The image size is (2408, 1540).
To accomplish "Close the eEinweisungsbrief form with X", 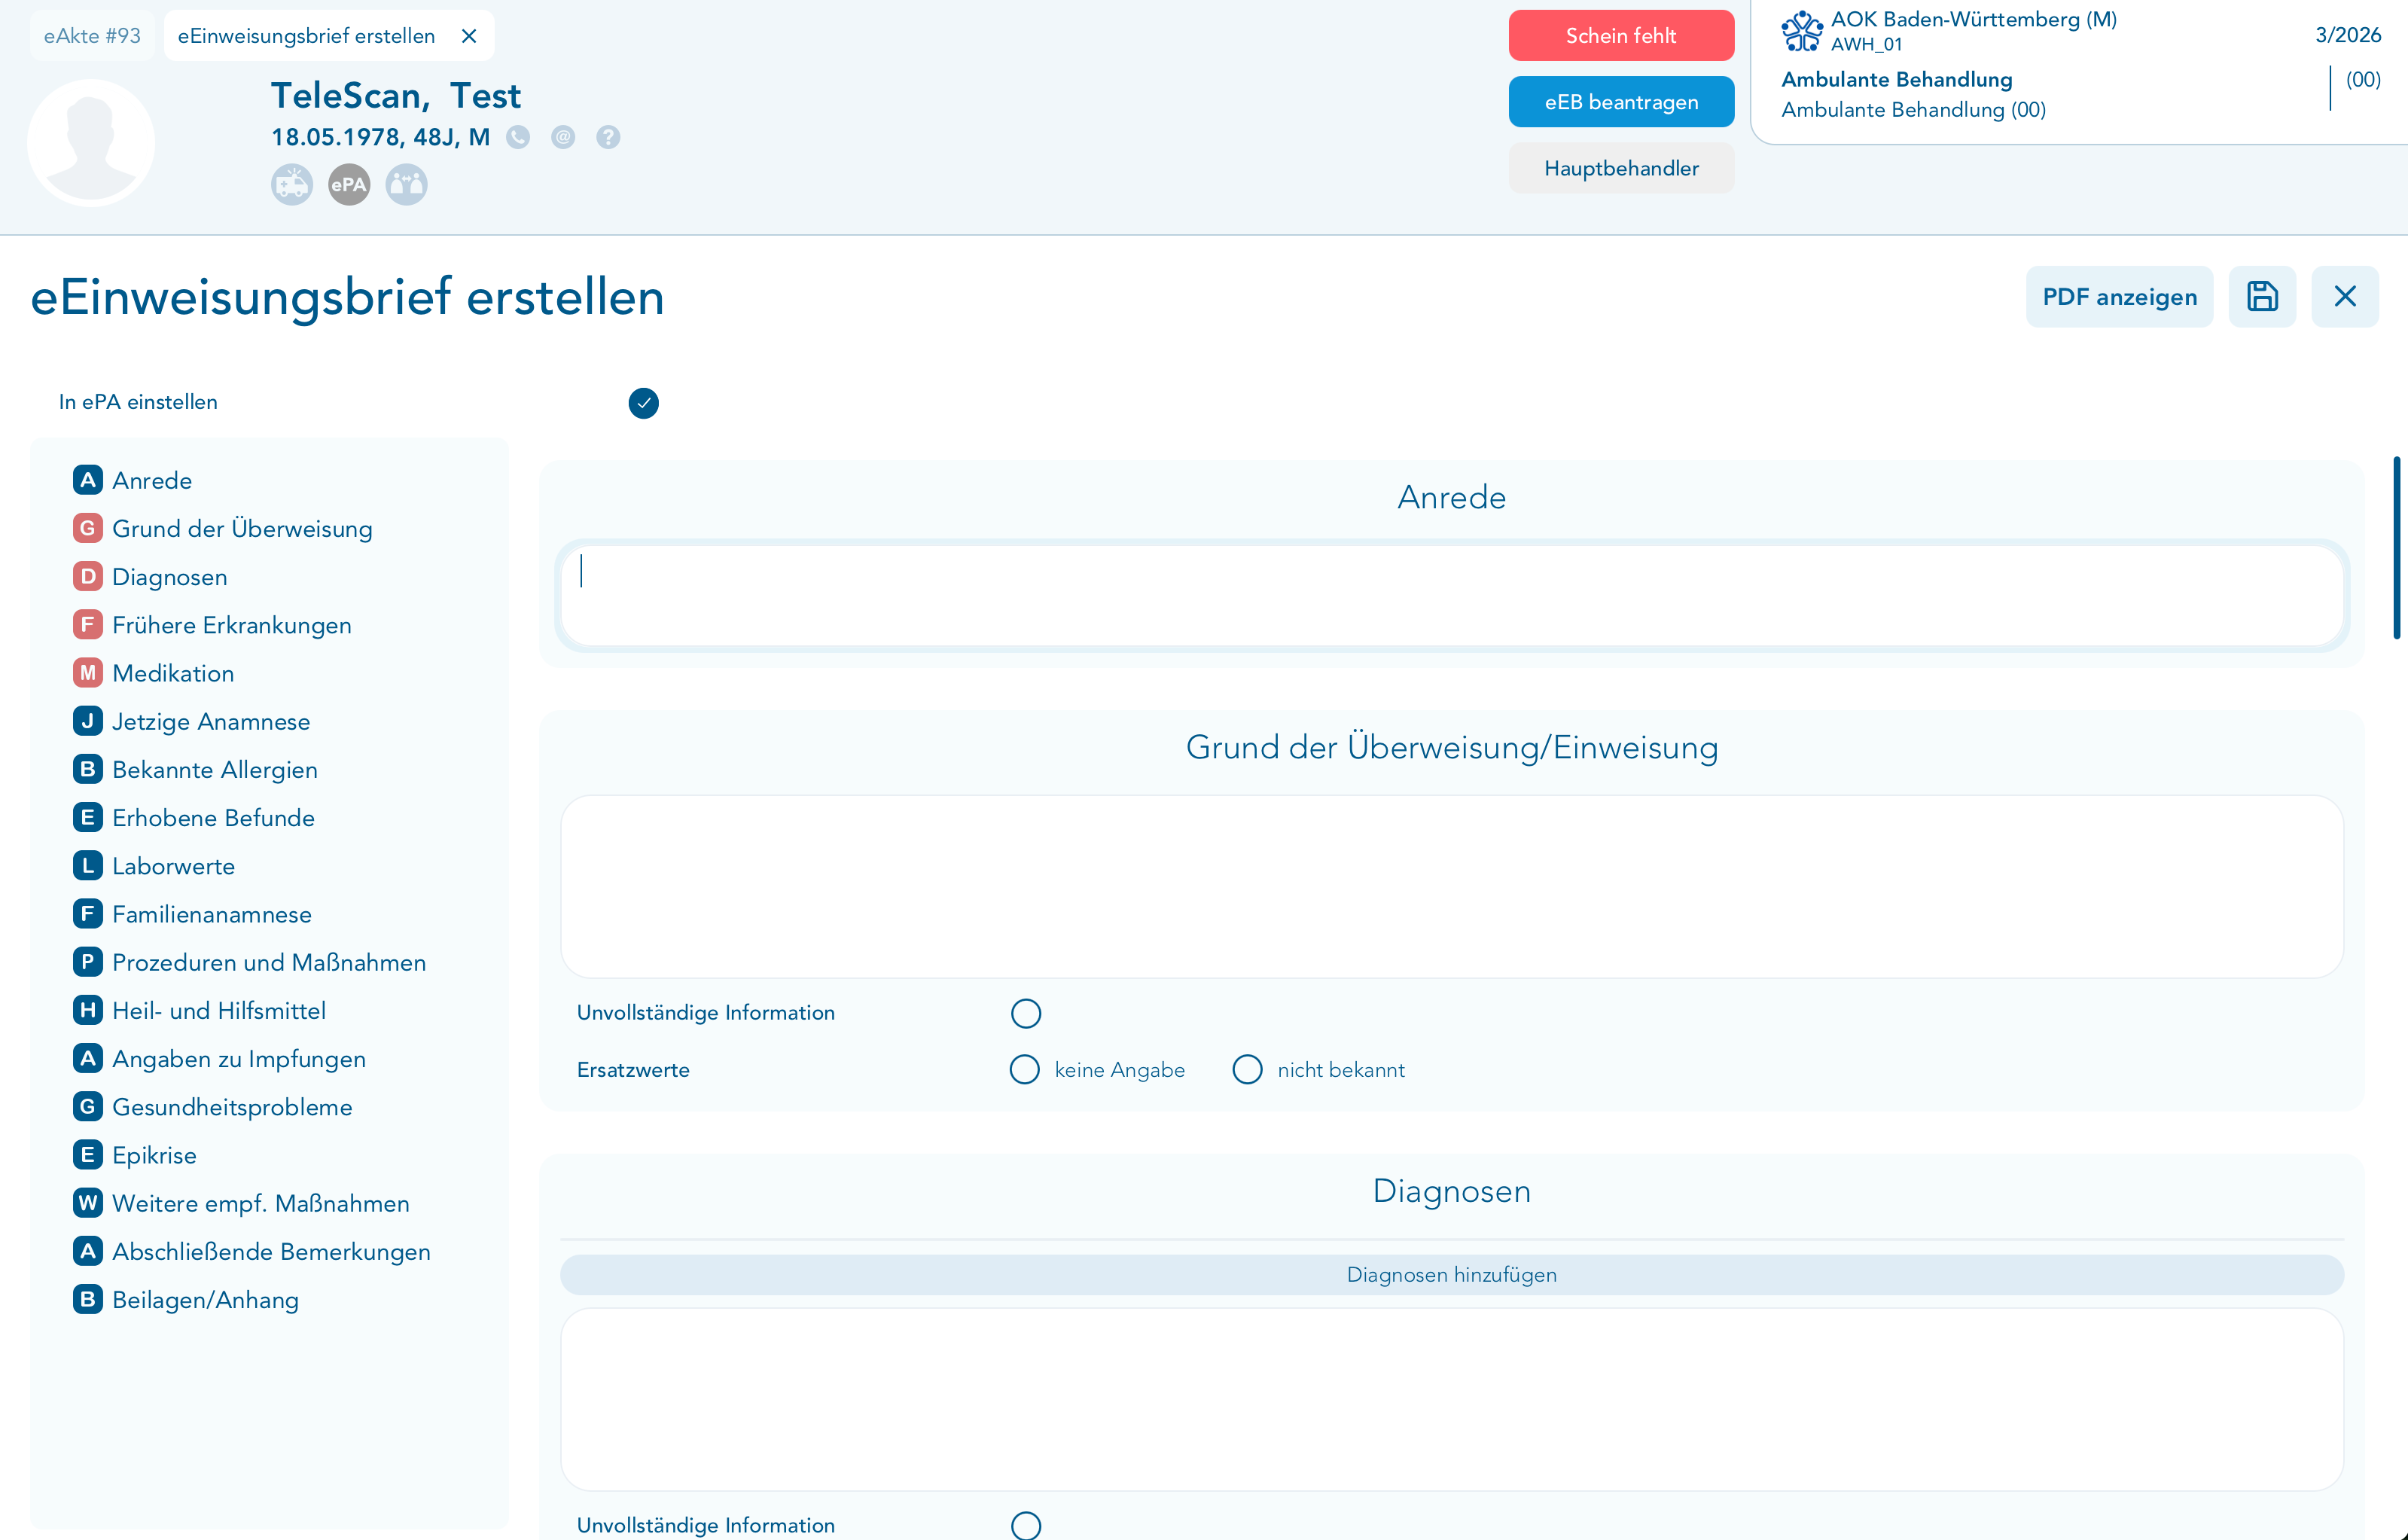I will click(2345, 297).
